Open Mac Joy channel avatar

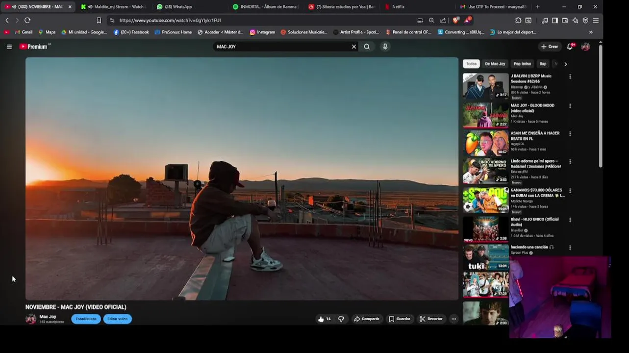[31, 319]
